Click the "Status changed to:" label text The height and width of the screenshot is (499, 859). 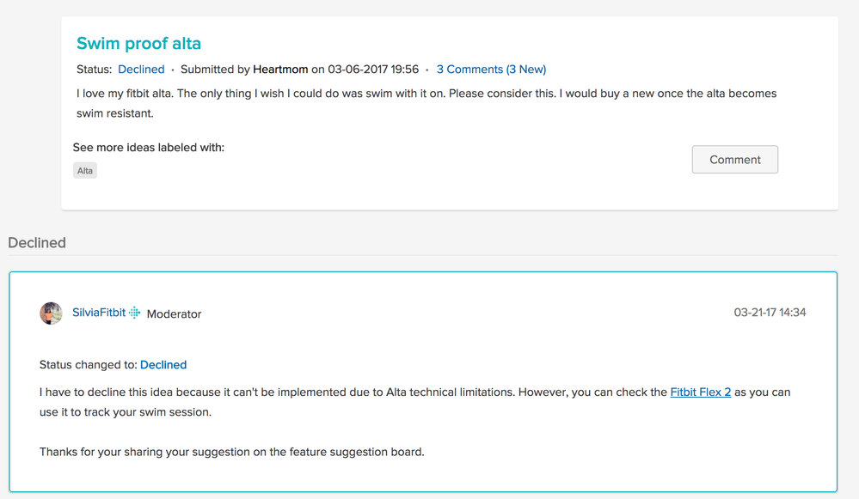[x=89, y=365]
